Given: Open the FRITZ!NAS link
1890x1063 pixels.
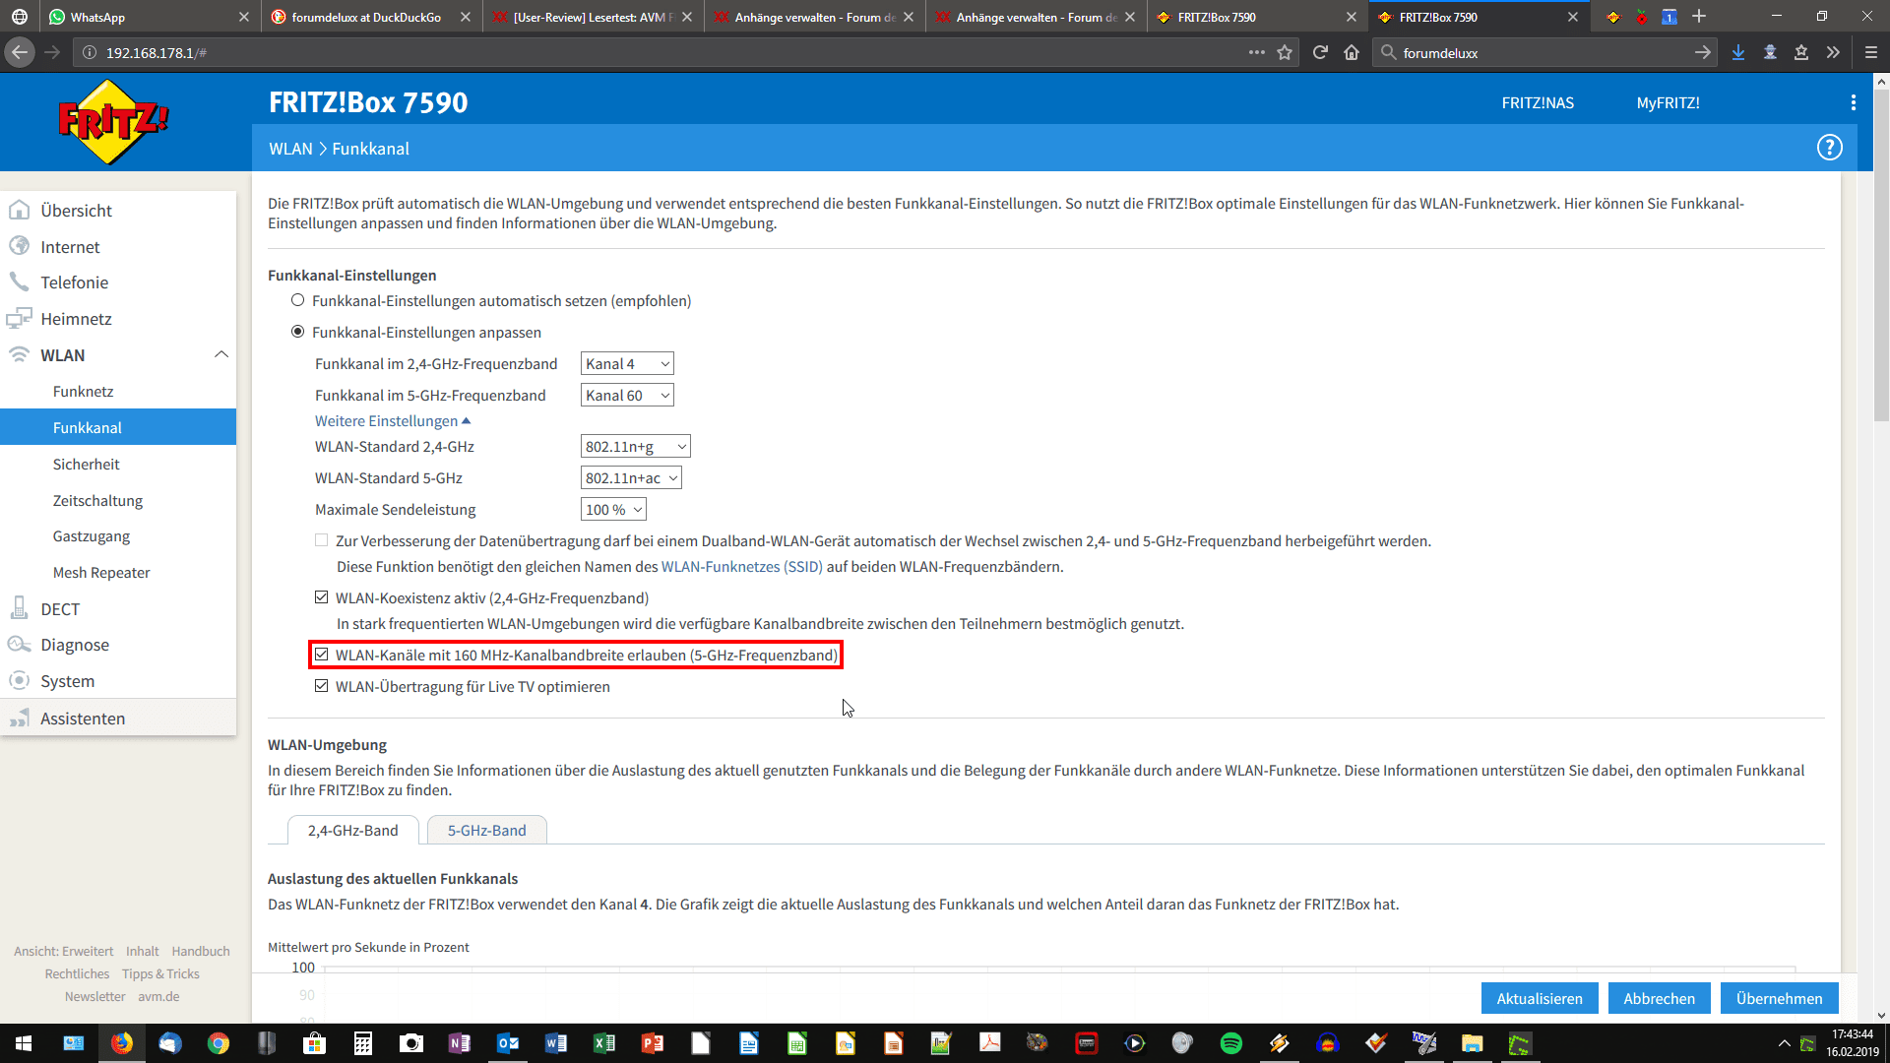Looking at the screenshot, I should [x=1538, y=102].
